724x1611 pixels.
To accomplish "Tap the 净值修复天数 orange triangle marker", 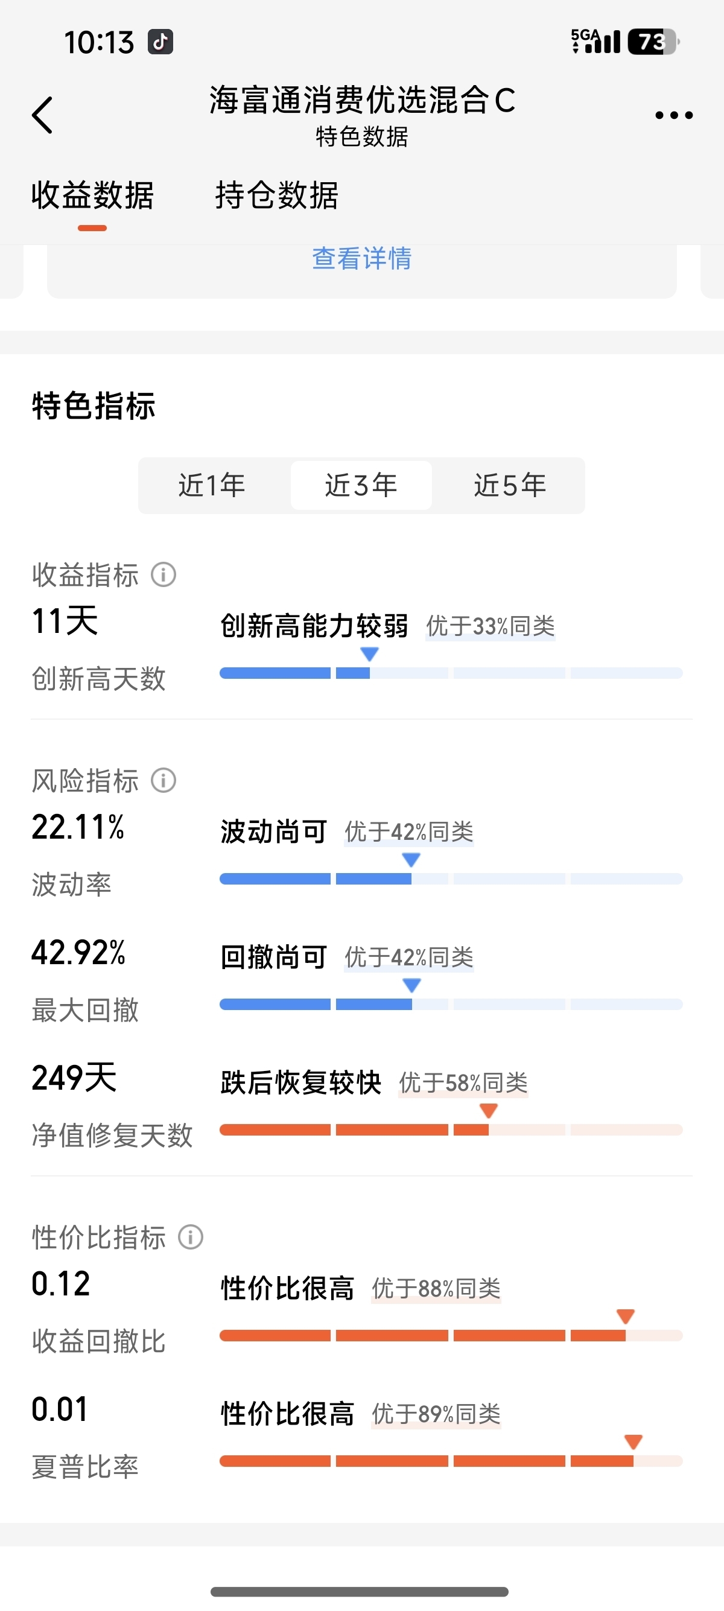I will [488, 1111].
